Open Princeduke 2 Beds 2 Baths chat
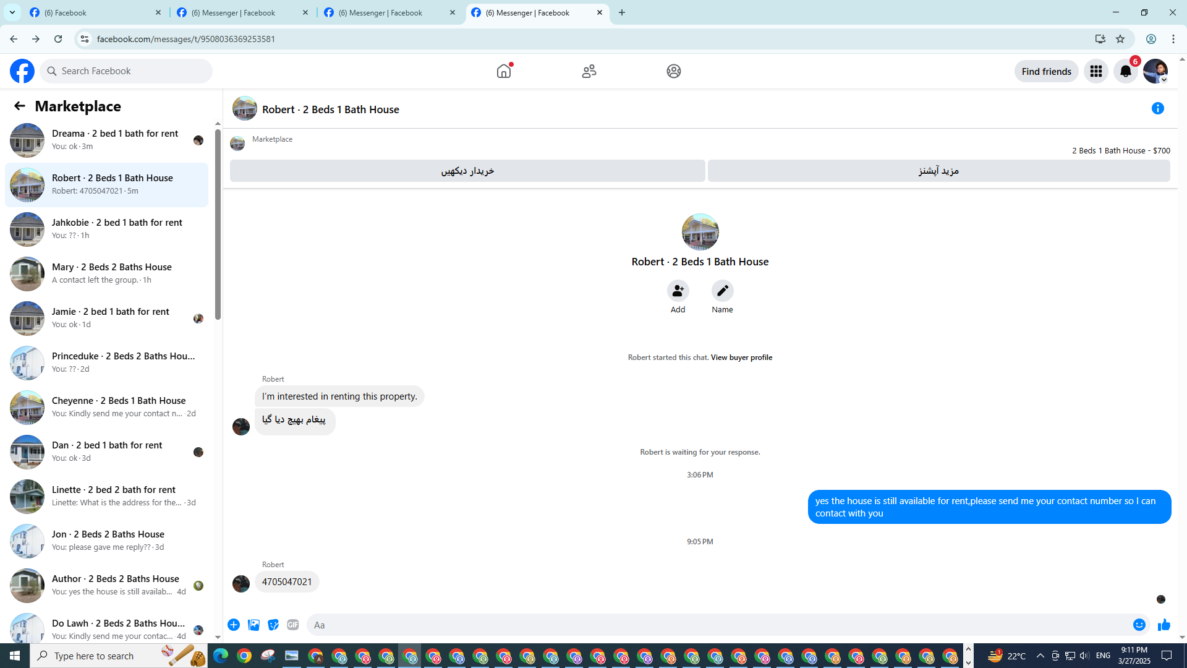This screenshot has height=668, width=1187. coord(107,363)
